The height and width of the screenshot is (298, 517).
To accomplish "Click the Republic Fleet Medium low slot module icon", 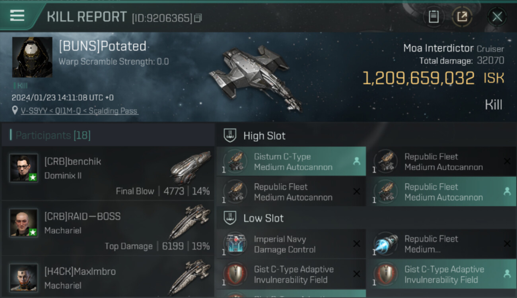I will click(x=385, y=244).
